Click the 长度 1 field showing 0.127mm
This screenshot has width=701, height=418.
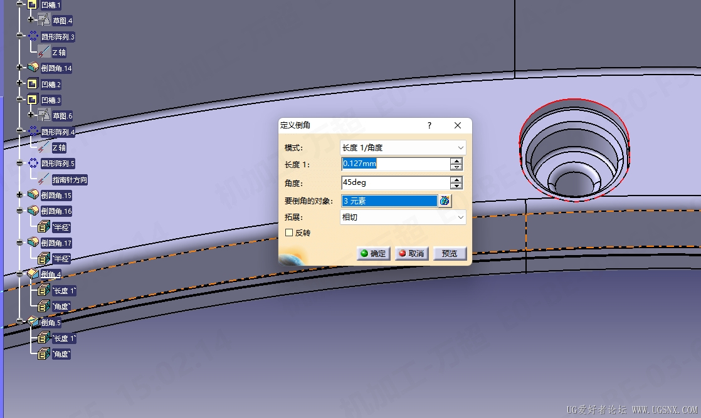(396, 164)
